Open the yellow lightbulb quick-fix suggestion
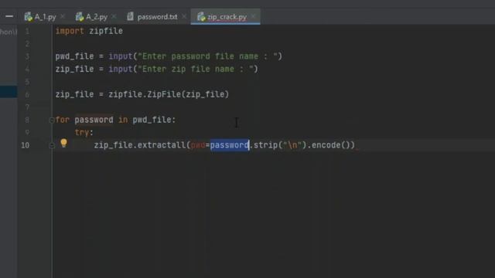The height and width of the screenshot is (278, 495). 63,143
